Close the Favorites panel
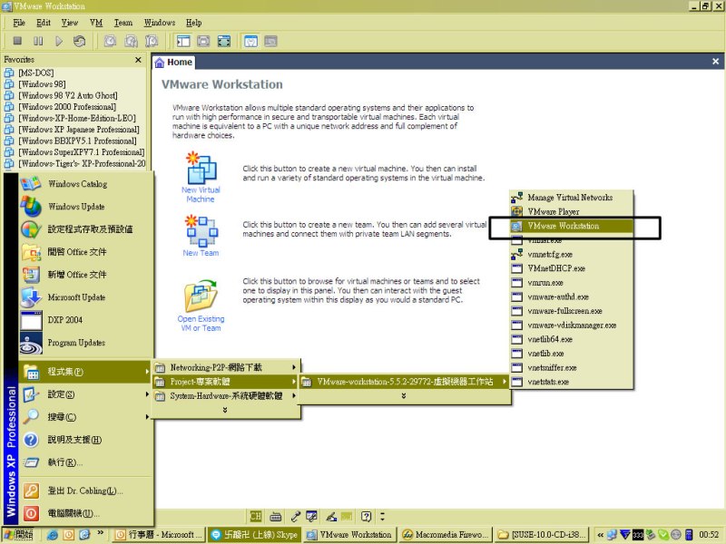The width and height of the screenshot is (726, 544). point(138,60)
